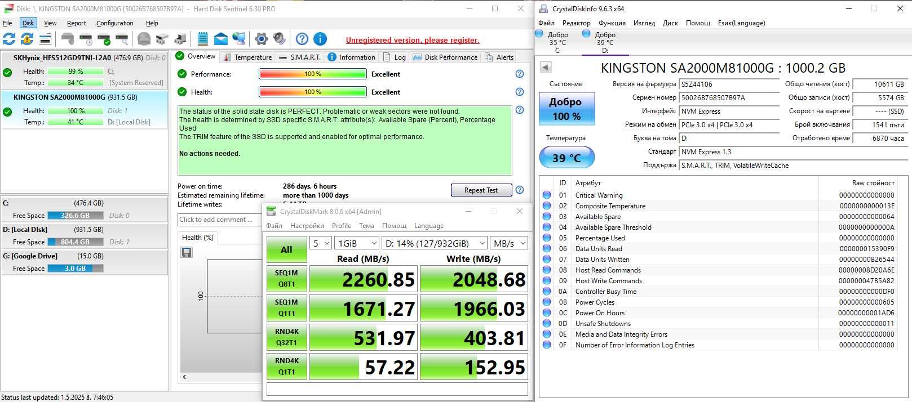Image resolution: width=912 pixels, height=402 pixels.
Task: Click the empty text box below CrystalDiskMark results
Action: pos(397,389)
